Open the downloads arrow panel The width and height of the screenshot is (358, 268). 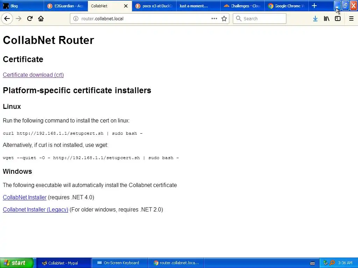[315, 18]
